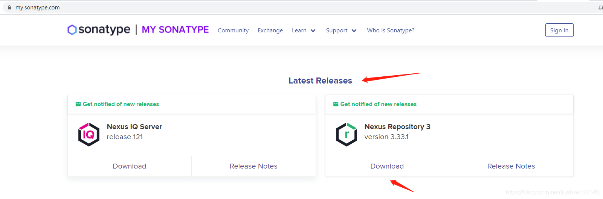Download Nexus IQ Server release 121

pos(130,166)
